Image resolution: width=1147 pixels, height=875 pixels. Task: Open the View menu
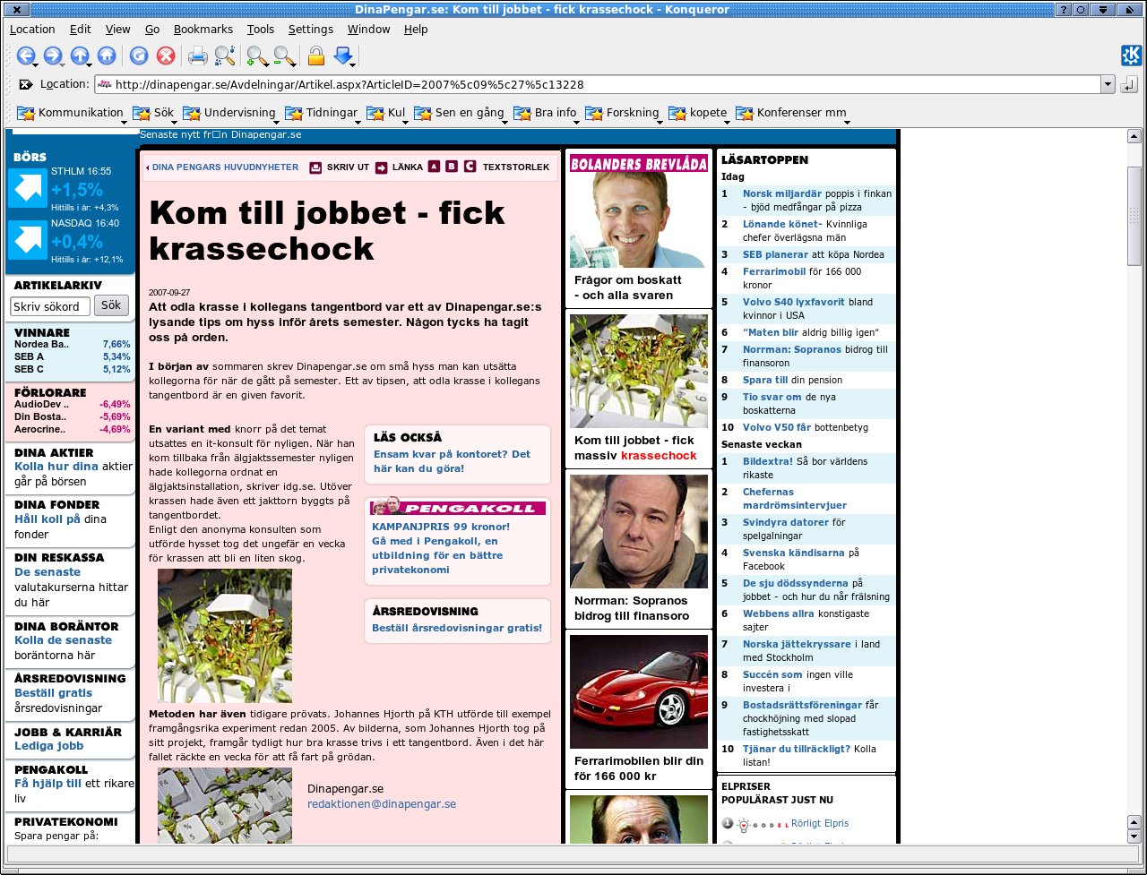pos(117,30)
